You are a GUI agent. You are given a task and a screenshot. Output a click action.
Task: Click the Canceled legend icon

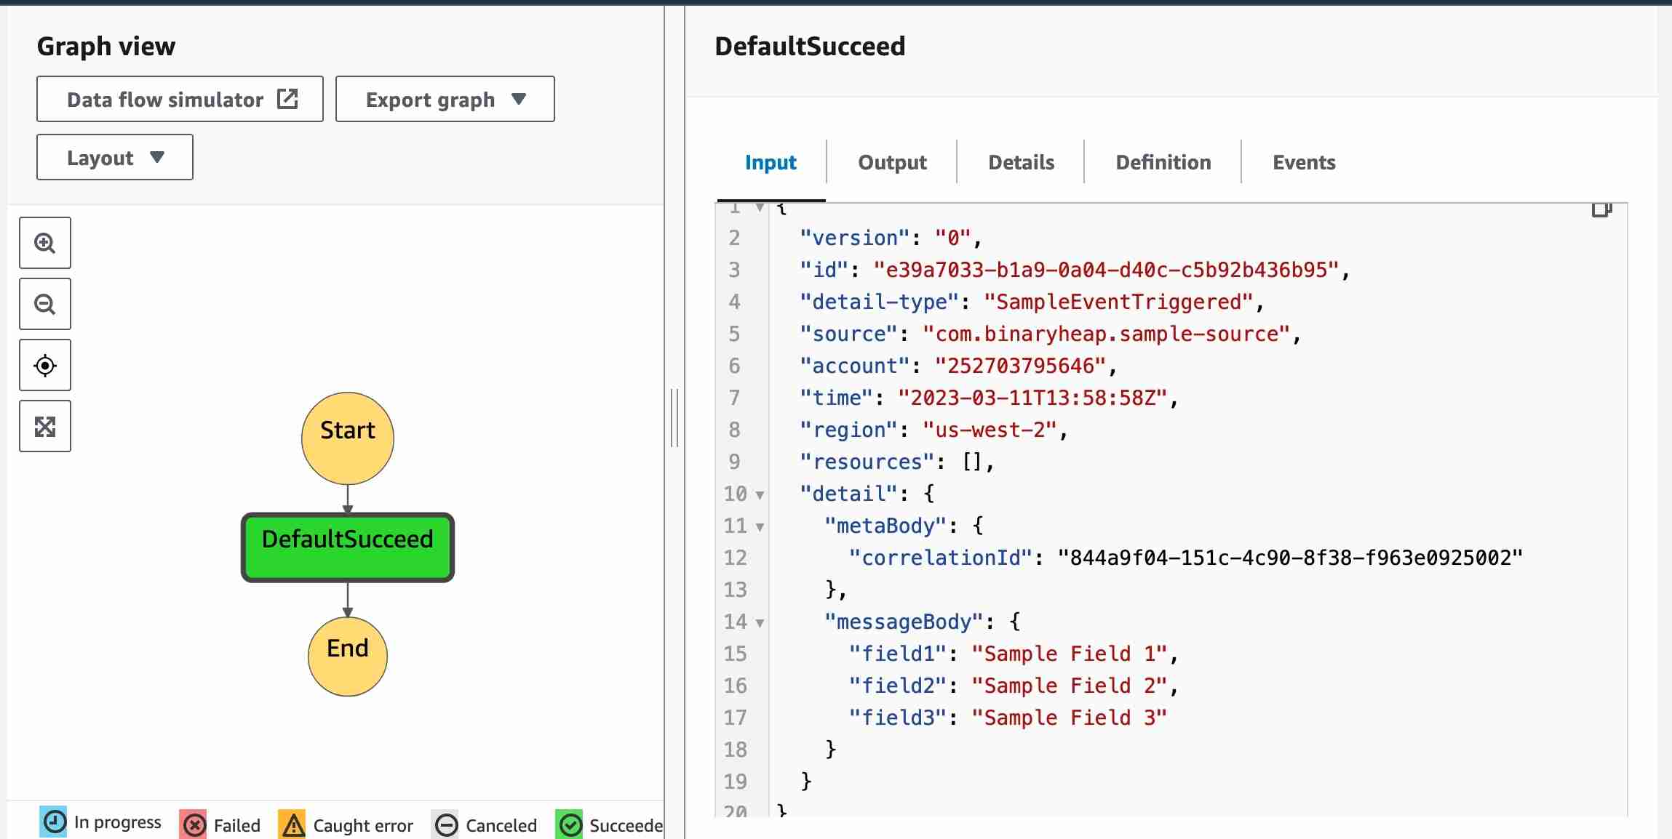click(445, 825)
